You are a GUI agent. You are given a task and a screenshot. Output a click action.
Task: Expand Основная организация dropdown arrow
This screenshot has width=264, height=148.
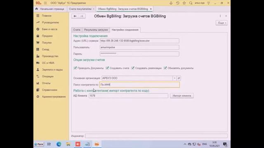tap(174, 78)
